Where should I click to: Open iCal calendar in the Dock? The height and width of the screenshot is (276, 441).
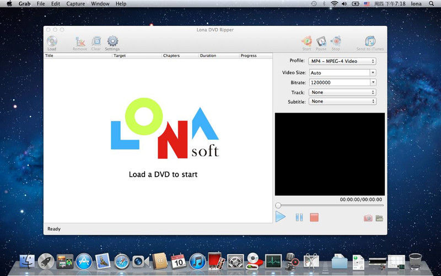(179, 261)
